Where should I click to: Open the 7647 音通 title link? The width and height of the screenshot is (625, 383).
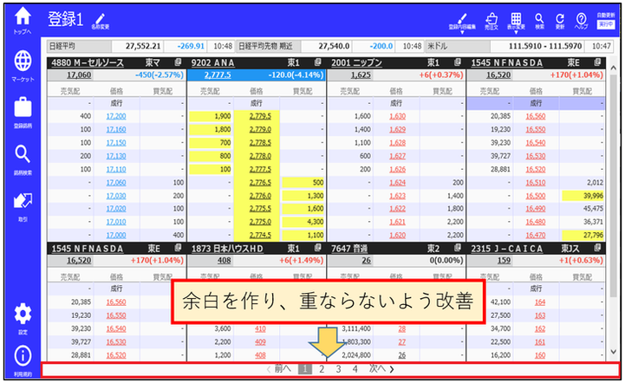click(349, 249)
